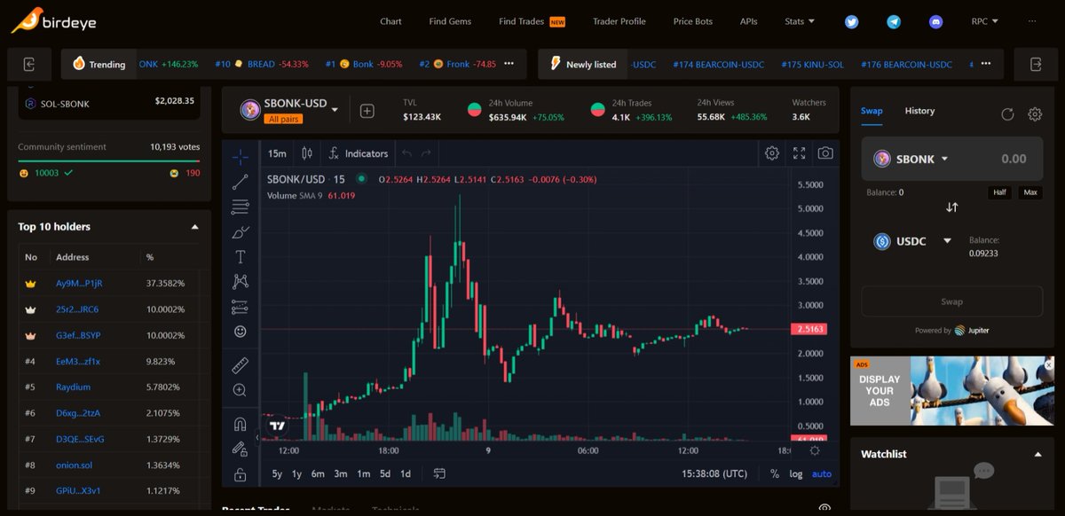The image size is (1065, 516).
Task: Toggle auto price scale
Action: tap(822, 473)
